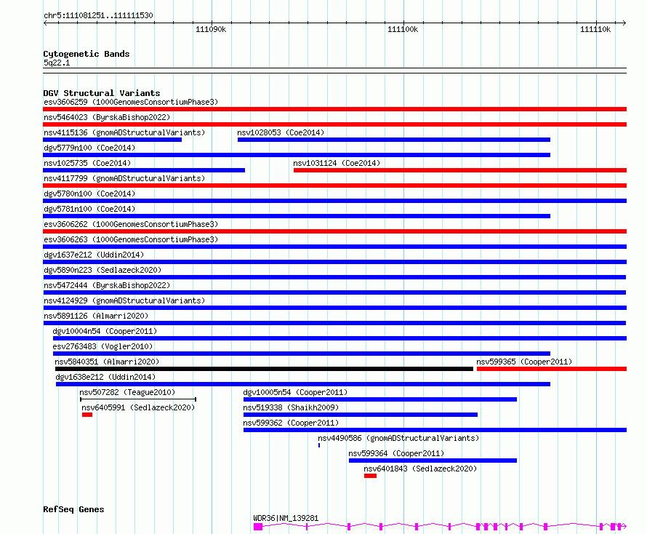Click dgv5779n100 (Coe2014) label
647x534 pixels.
(89, 148)
